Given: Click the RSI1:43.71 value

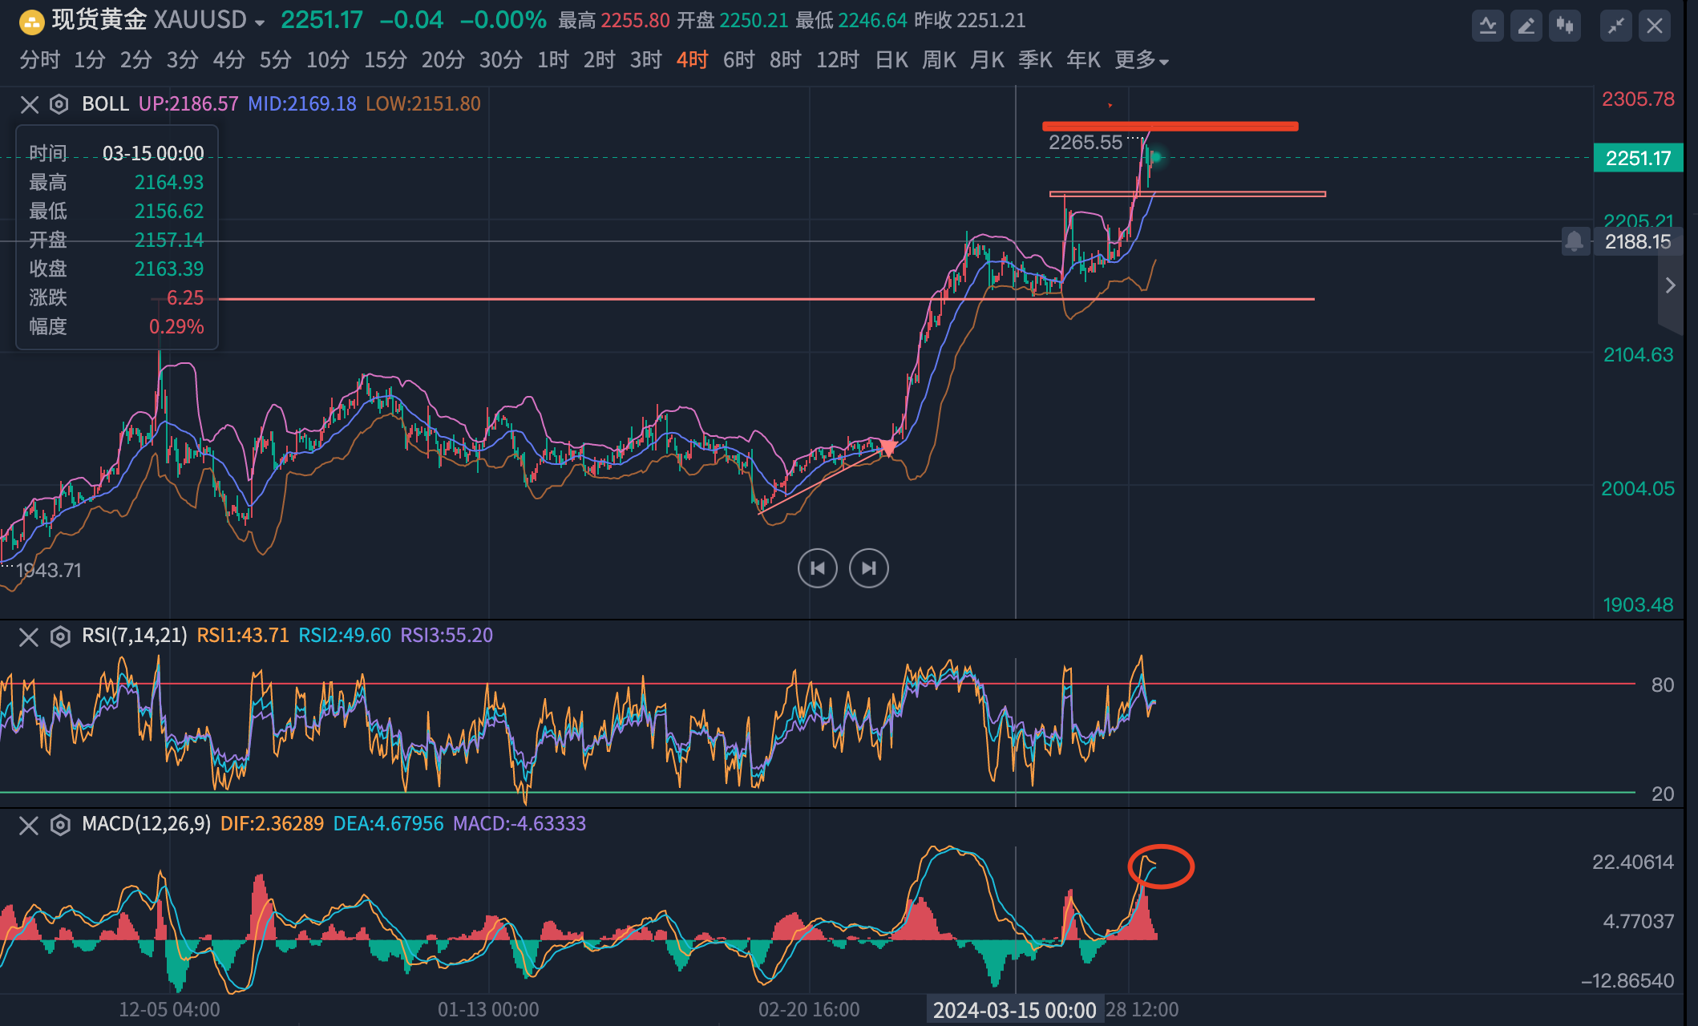Looking at the screenshot, I should coord(243,636).
